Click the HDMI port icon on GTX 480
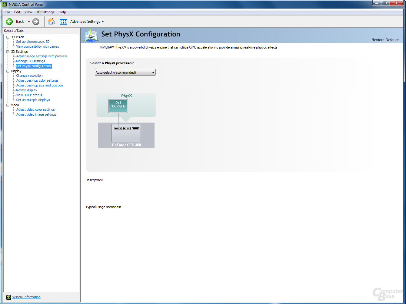406x304 pixels. [136, 129]
